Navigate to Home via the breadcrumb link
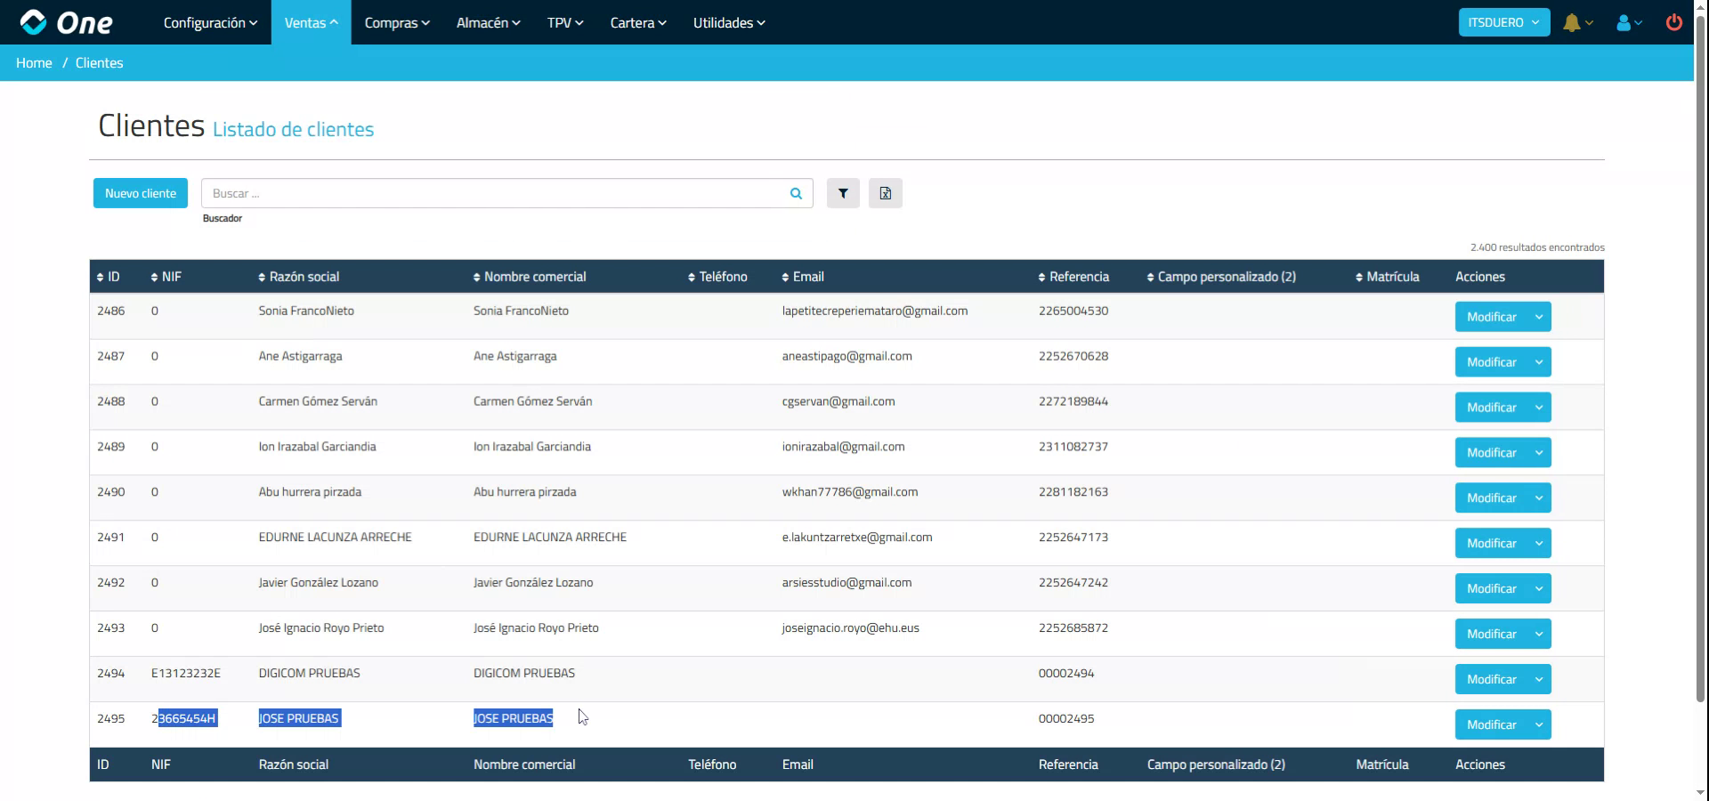The image size is (1709, 801). click(x=34, y=62)
